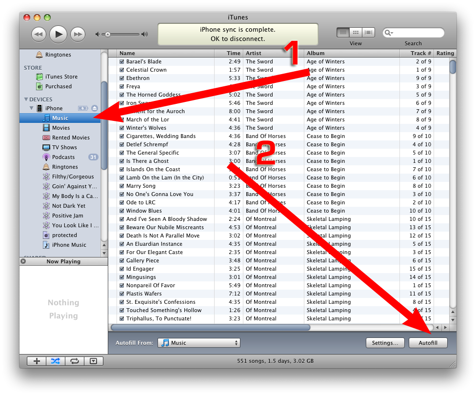Open Goin' Against Y... playlist

click(x=60, y=186)
